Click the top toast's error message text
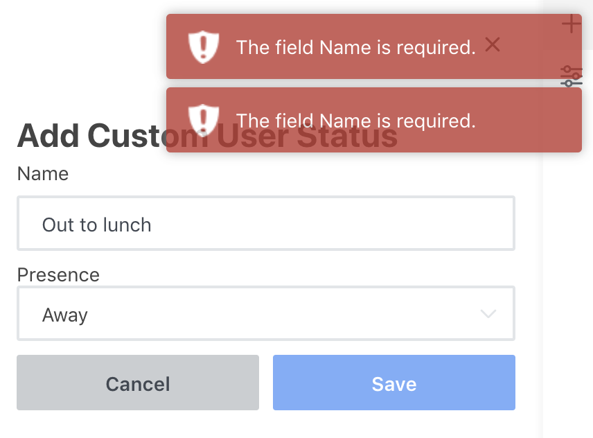This screenshot has height=438, width=593. 355,47
